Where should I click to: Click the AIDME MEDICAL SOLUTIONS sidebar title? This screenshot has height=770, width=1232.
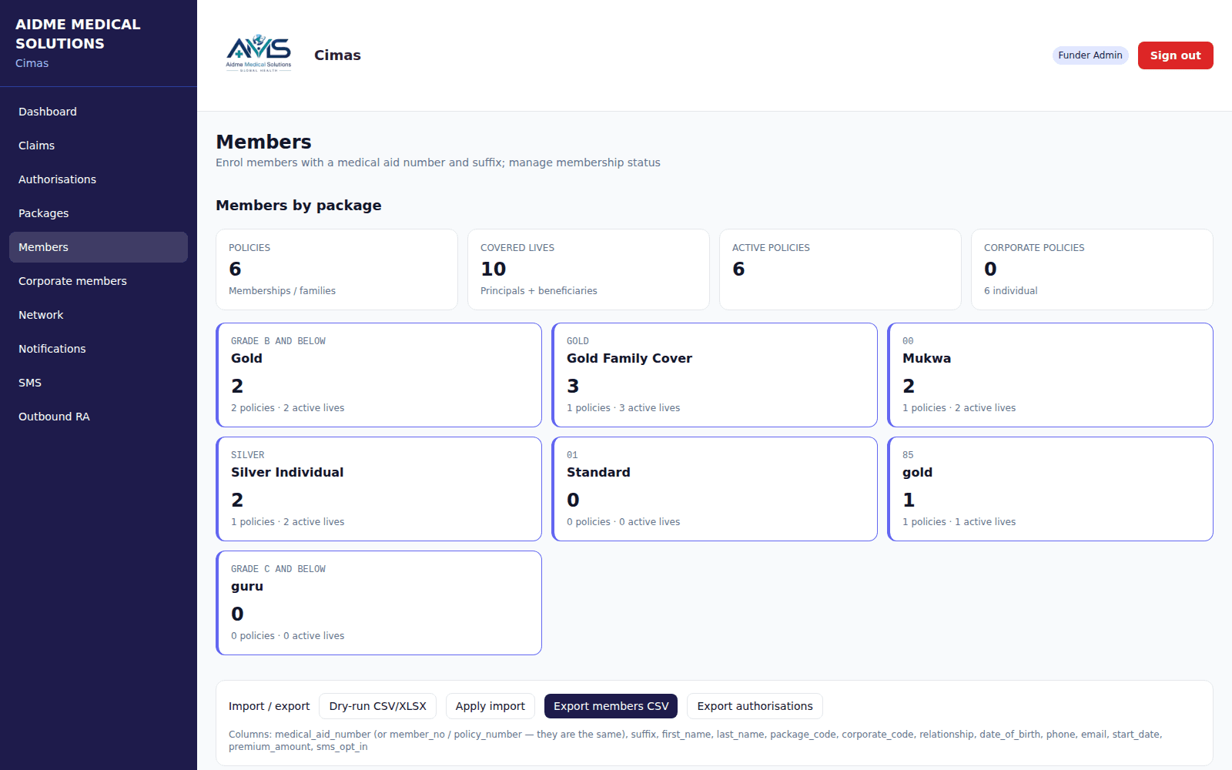pos(78,34)
